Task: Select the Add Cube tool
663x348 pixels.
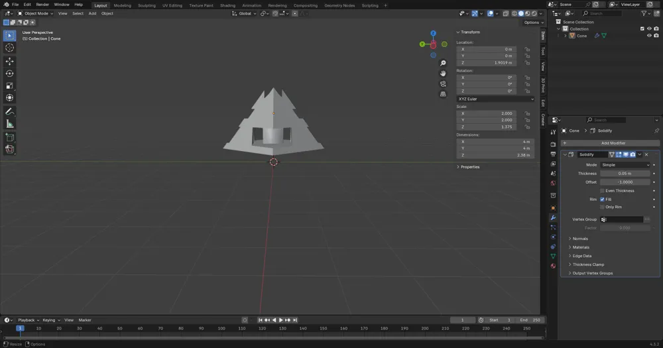Action: [9, 137]
